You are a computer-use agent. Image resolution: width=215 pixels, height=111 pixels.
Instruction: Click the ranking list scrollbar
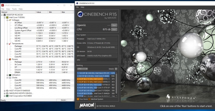tap(116, 84)
